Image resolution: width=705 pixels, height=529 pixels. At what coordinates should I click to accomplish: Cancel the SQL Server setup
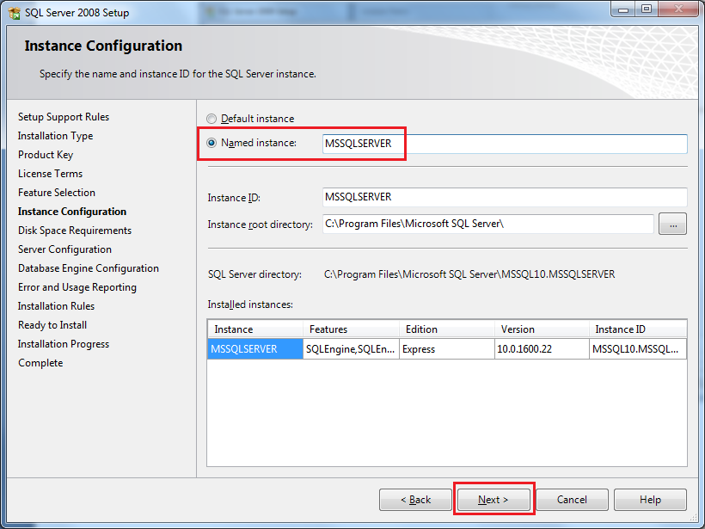[572, 500]
